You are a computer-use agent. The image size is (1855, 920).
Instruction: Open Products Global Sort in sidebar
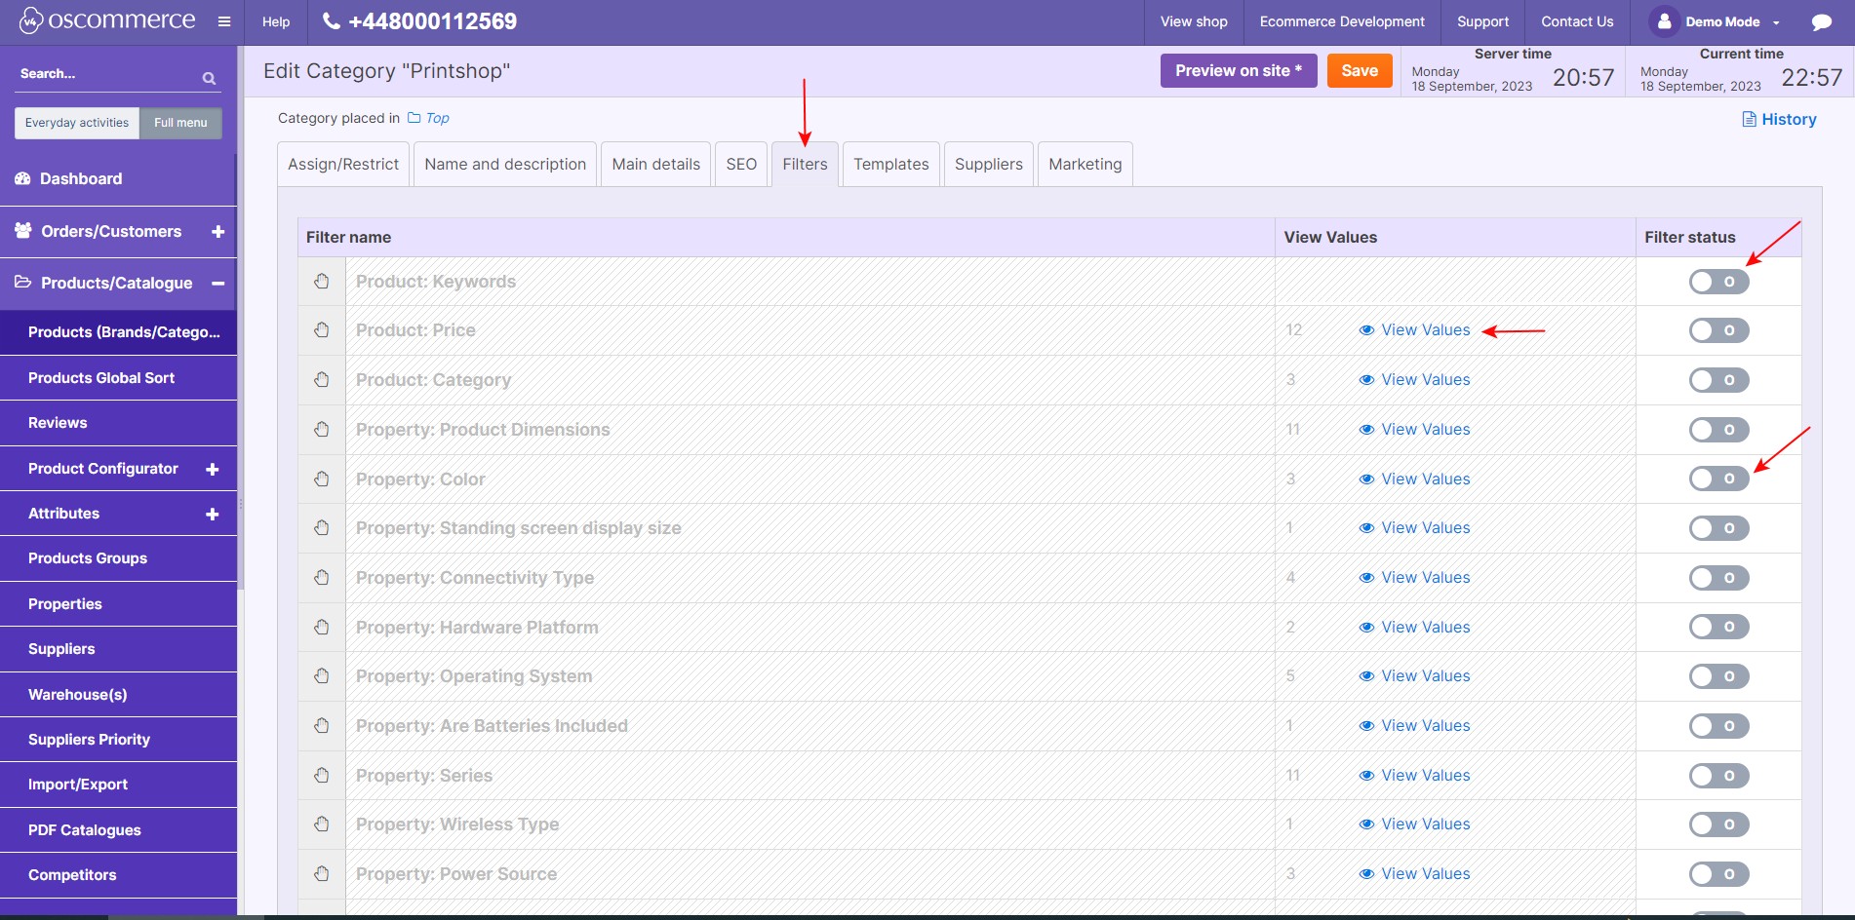pos(118,378)
